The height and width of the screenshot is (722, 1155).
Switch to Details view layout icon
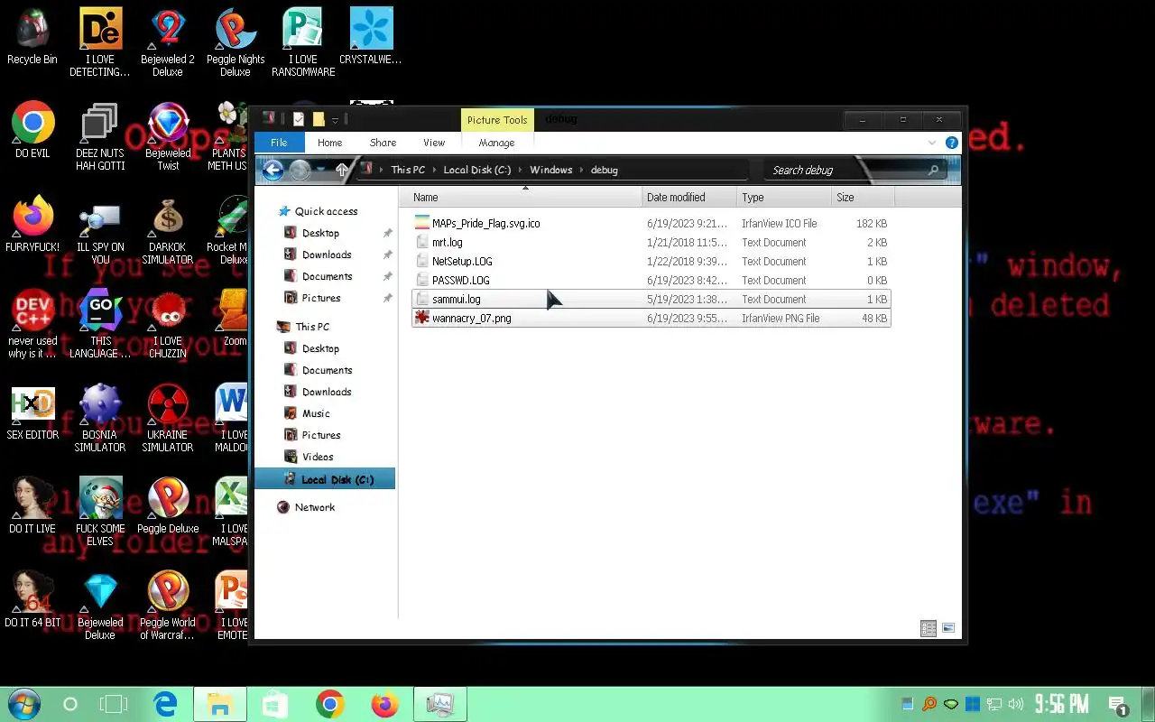[x=929, y=628]
